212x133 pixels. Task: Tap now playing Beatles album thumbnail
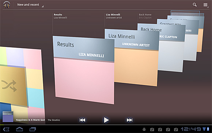click(8, 117)
